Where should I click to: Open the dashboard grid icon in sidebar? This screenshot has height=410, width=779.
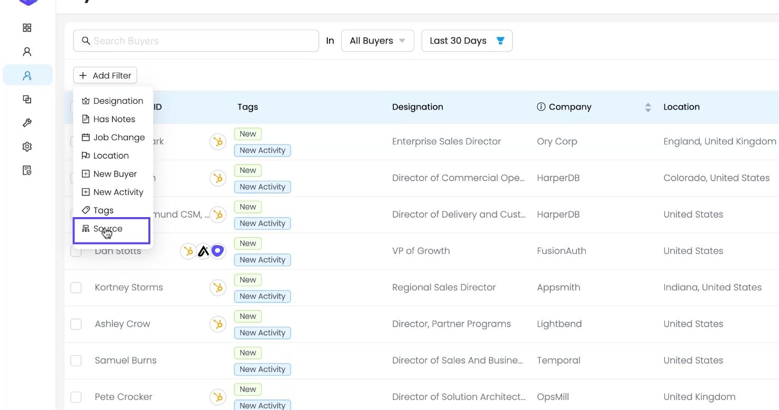point(27,28)
